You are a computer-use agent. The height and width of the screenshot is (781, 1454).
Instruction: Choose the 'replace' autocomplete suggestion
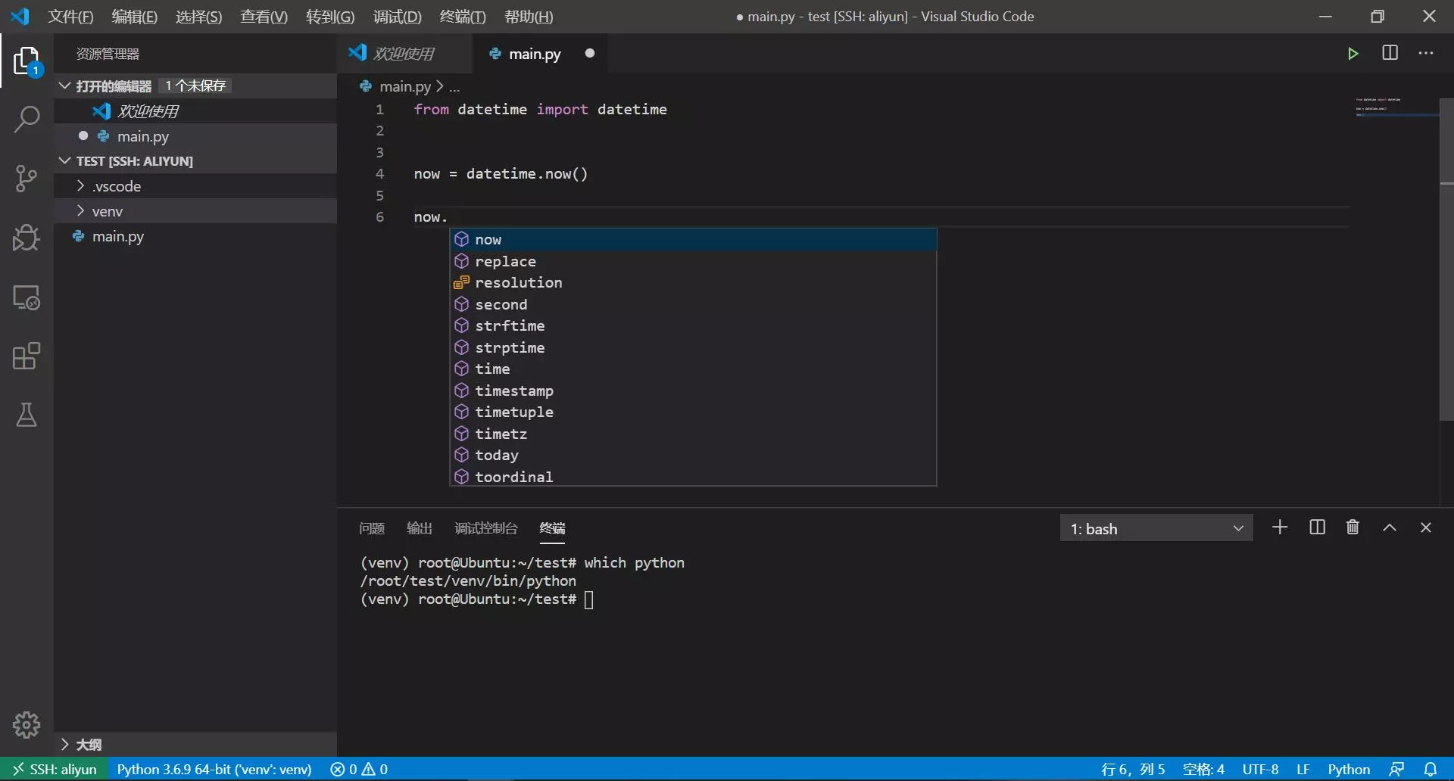(693, 261)
